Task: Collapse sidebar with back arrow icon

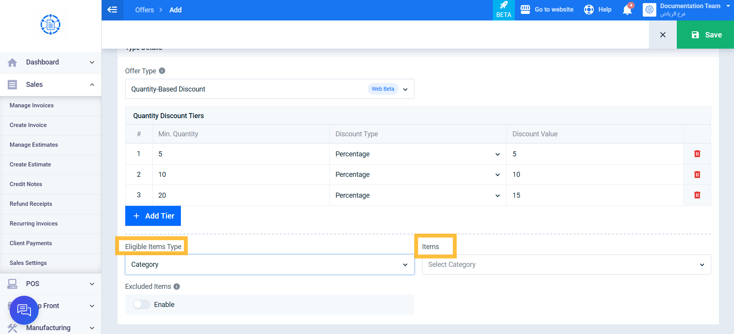Action: pyautogui.click(x=112, y=10)
